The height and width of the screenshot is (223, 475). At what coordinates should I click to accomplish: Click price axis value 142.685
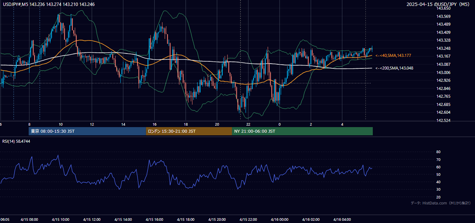(443, 104)
